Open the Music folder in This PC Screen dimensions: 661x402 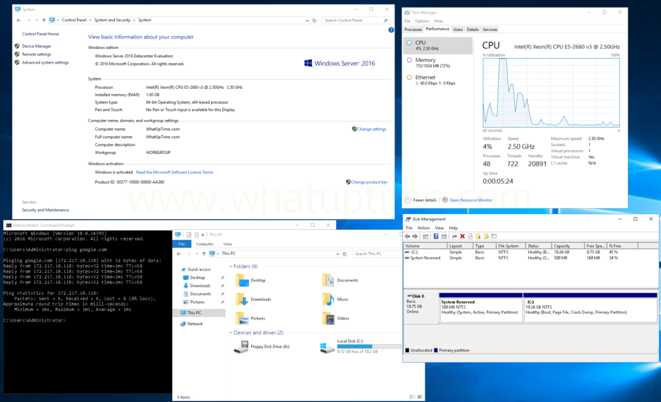coord(336,300)
